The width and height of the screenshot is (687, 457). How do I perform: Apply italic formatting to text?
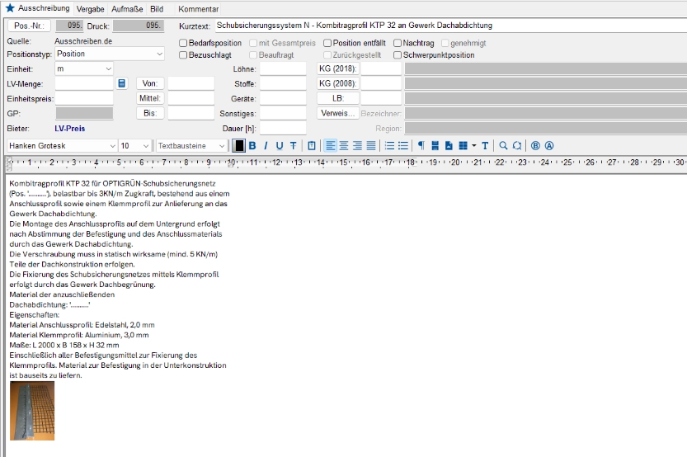pos(266,145)
